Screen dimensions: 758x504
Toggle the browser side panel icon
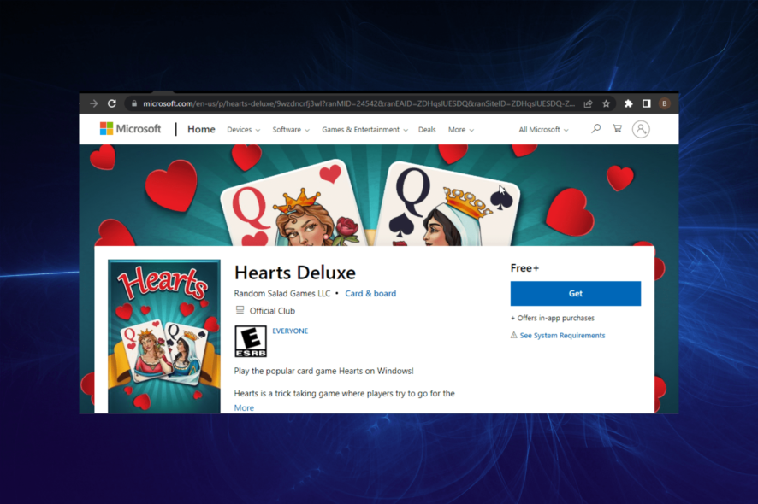(x=646, y=103)
